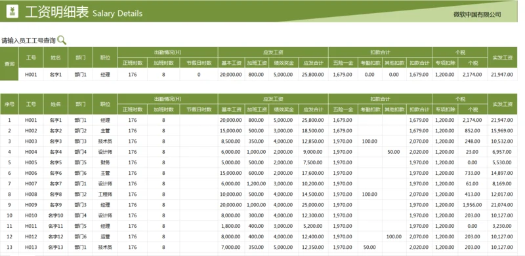Select tax amount 248.00
Screen dimensions: 525x256
472,141
